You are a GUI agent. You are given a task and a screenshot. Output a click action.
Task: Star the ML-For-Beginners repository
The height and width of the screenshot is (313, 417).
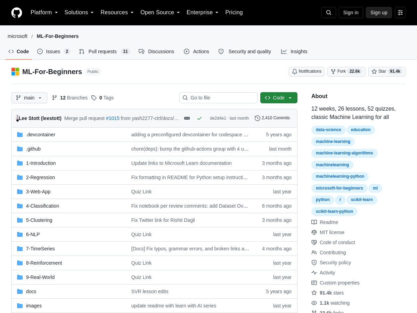pyautogui.click(x=387, y=72)
